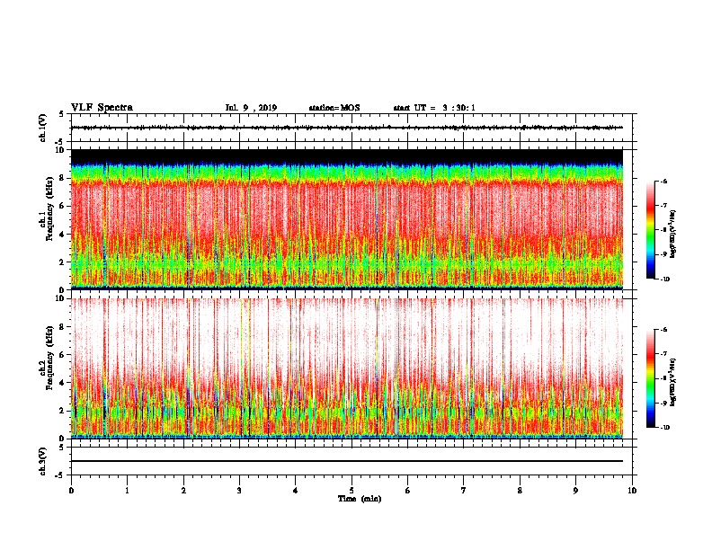Click the "ch.1(V)" waveform axis label
712x550 pixels.
click(42, 128)
